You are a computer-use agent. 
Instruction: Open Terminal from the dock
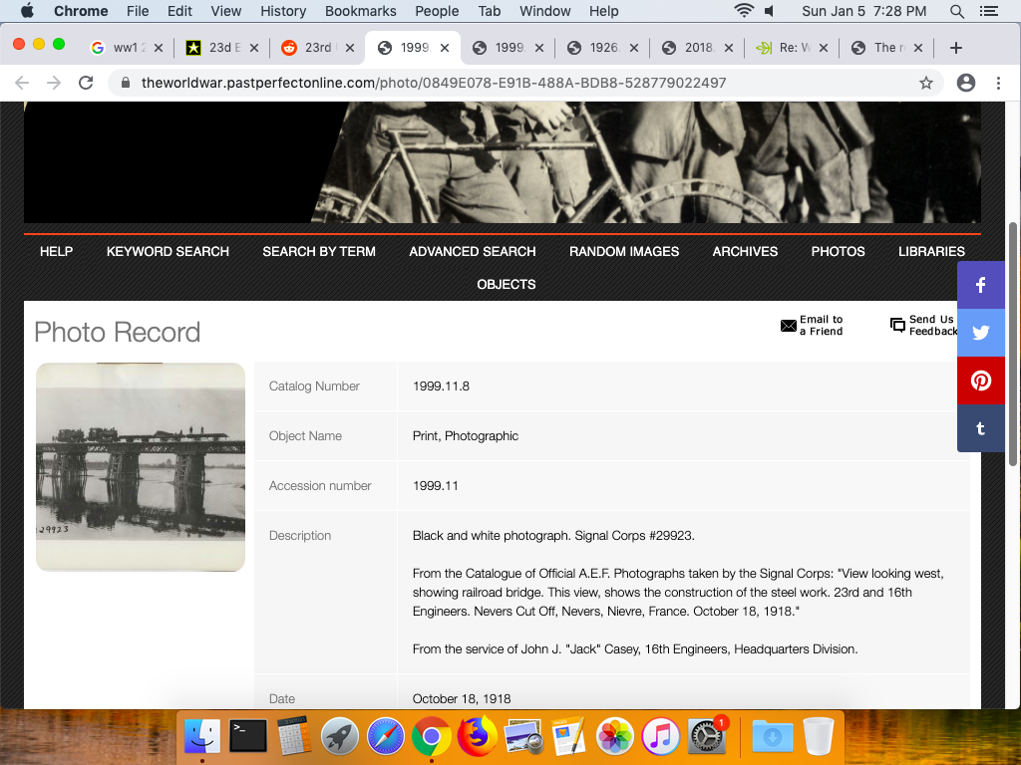click(248, 736)
